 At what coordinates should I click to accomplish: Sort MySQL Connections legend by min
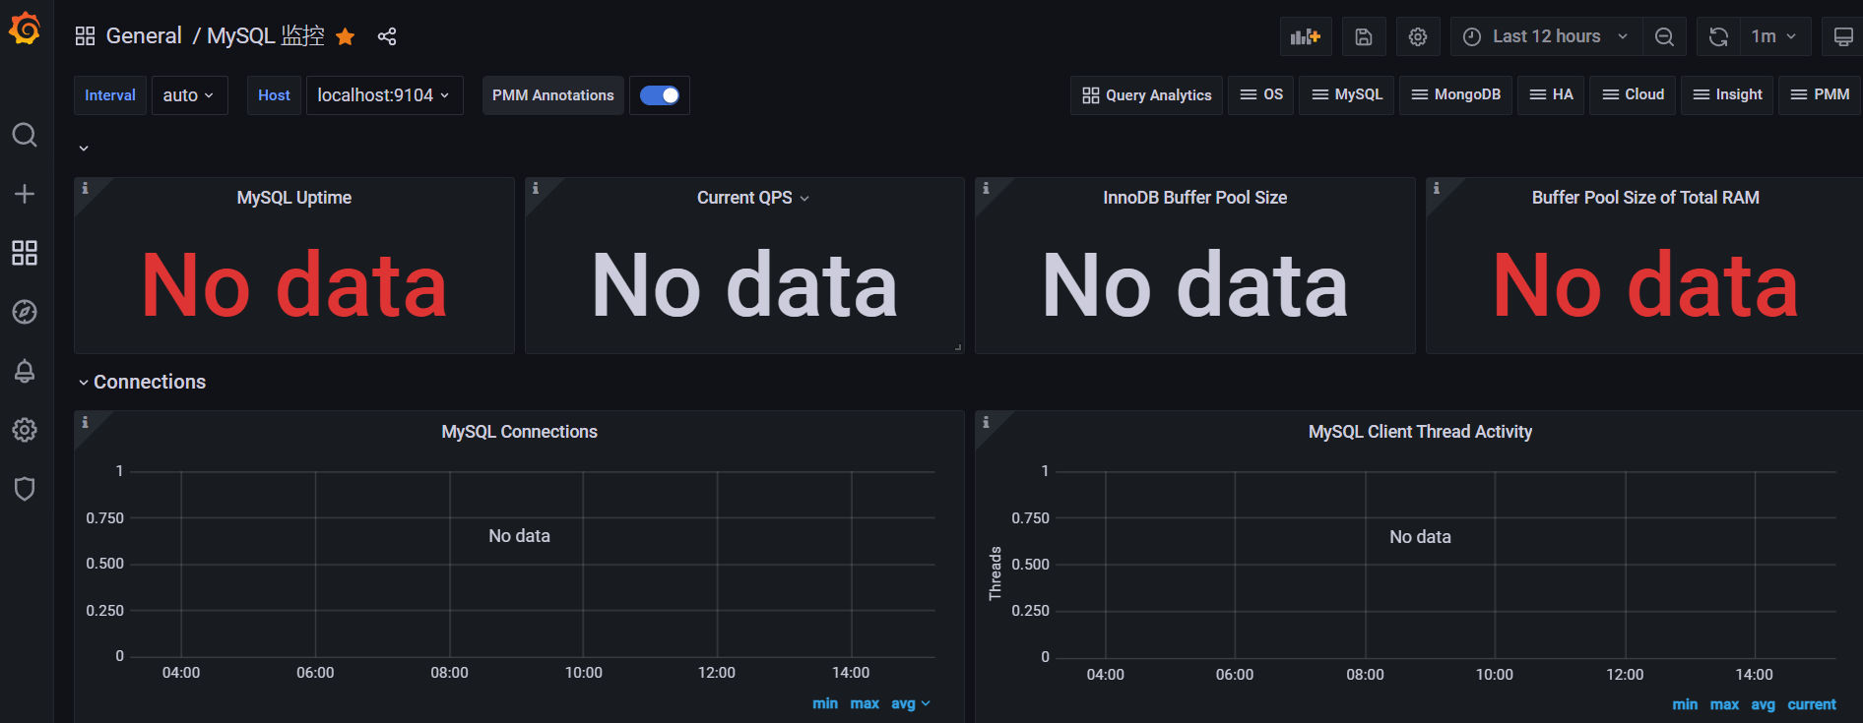(x=825, y=703)
